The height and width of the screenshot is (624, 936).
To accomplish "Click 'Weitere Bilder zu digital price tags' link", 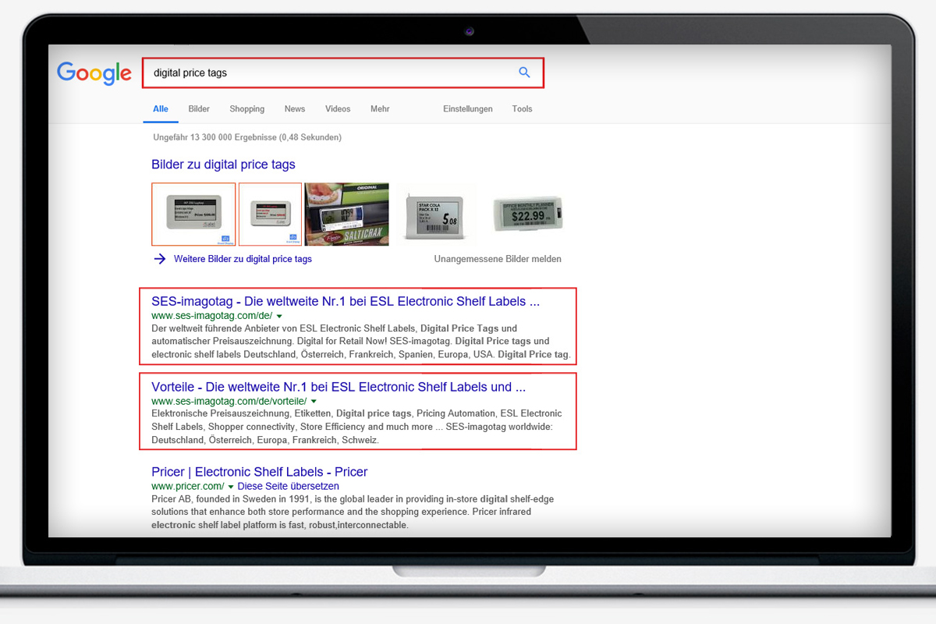I will click(x=243, y=259).
